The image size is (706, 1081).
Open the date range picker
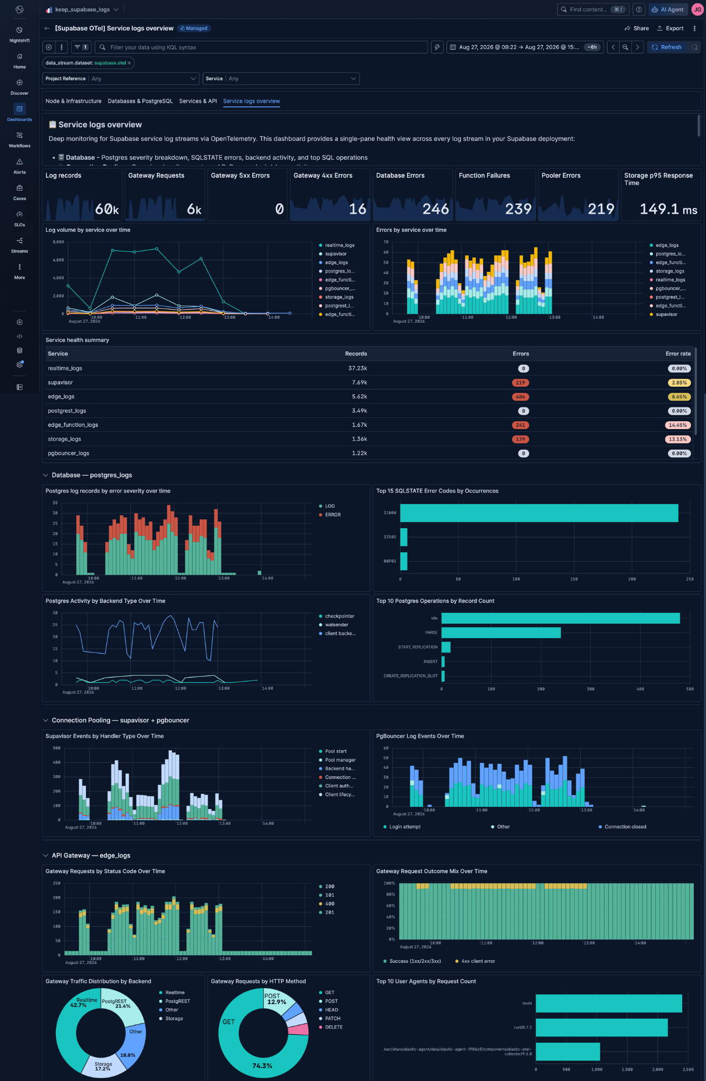(x=519, y=47)
